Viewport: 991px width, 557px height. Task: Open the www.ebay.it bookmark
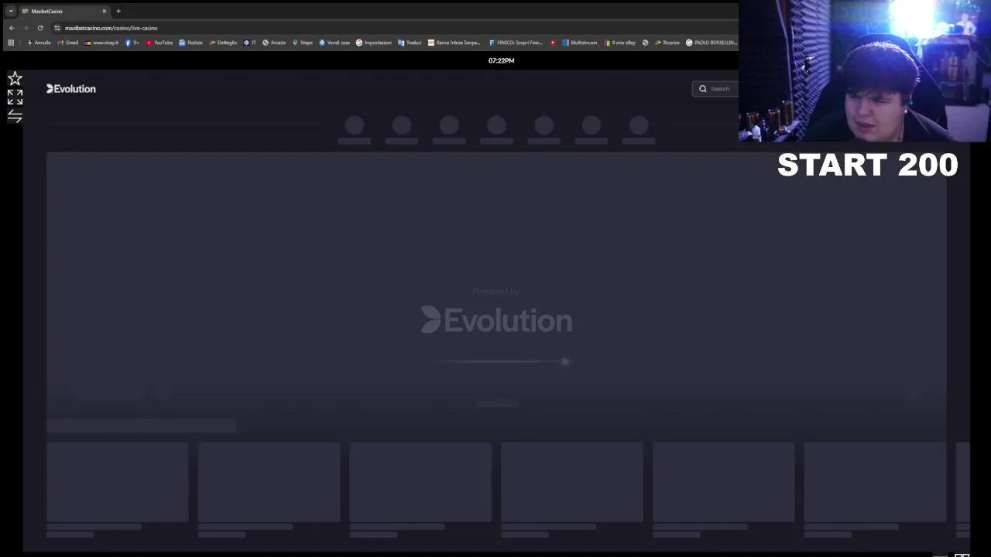point(101,43)
